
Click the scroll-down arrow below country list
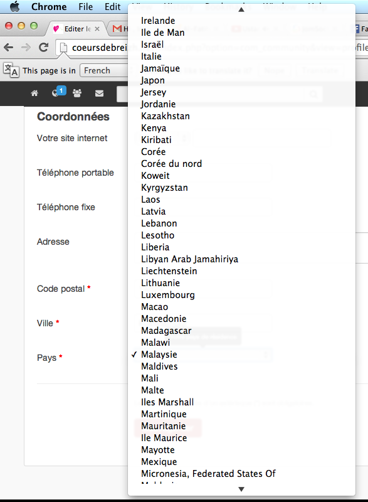[241, 489]
